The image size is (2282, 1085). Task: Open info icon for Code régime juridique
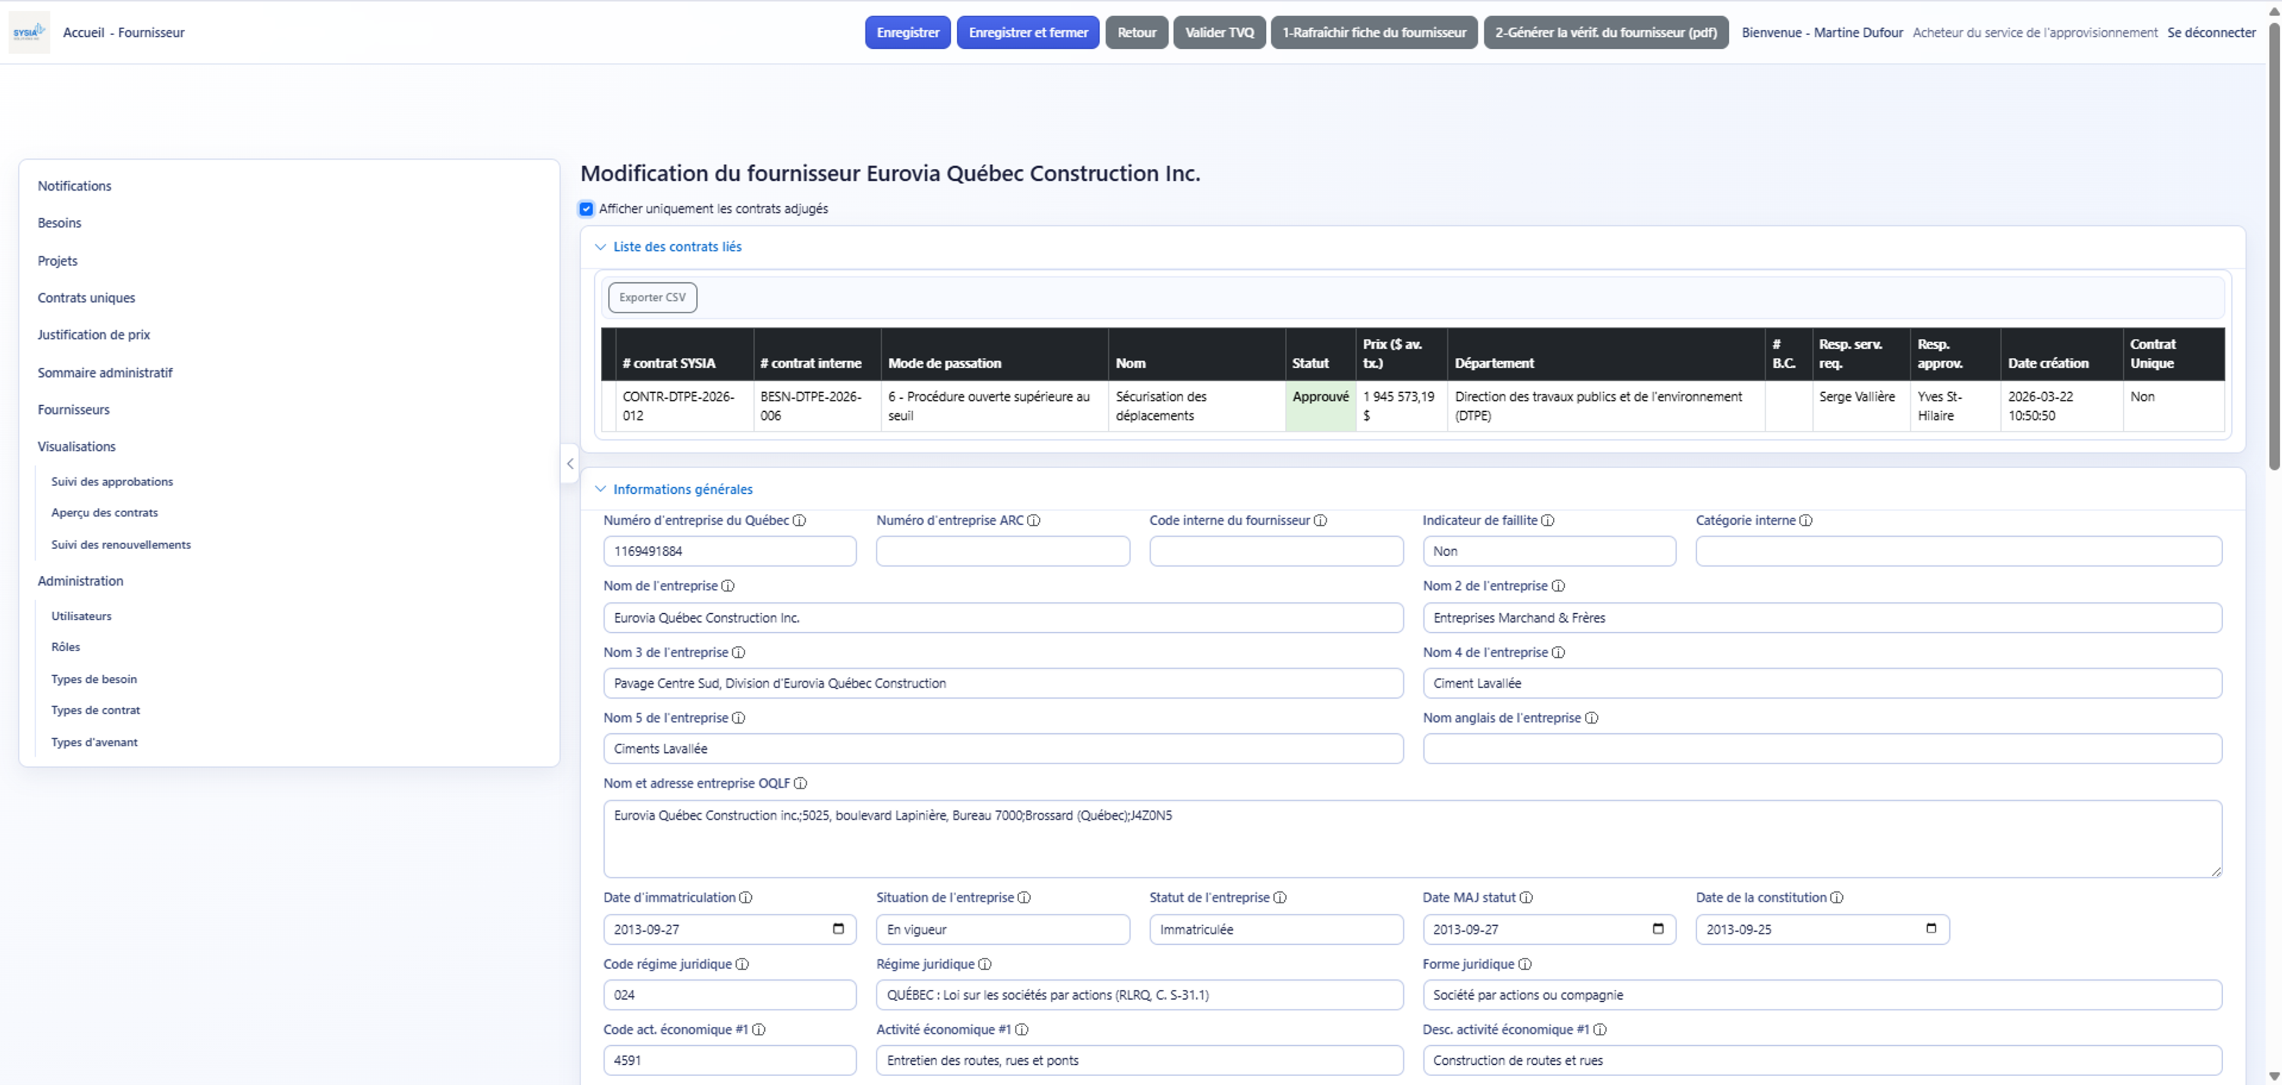pyautogui.click(x=742, y=964)
